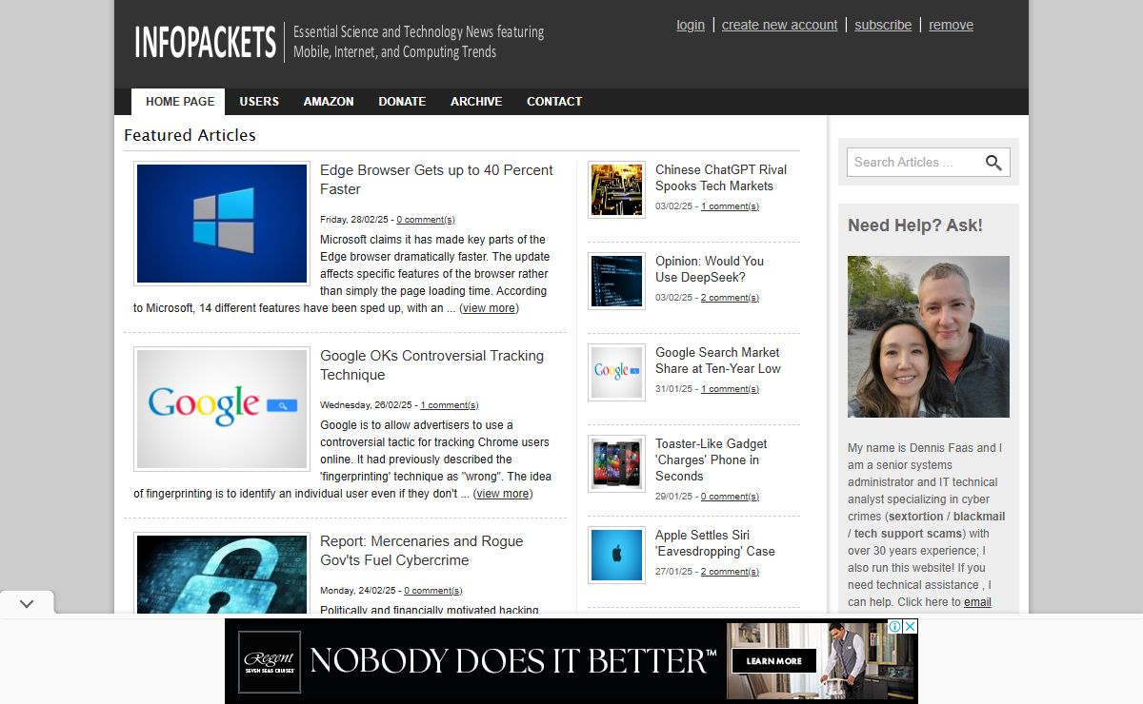Click view more on the Google tracking article
1143x704 pixels.
pyautogui.click(x=503, y=494)
